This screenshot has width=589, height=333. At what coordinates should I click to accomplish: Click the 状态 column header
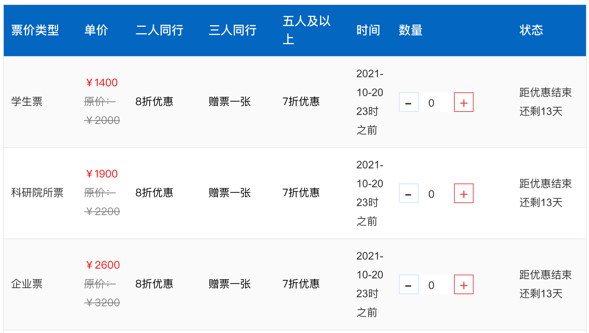tap(531, 30)
